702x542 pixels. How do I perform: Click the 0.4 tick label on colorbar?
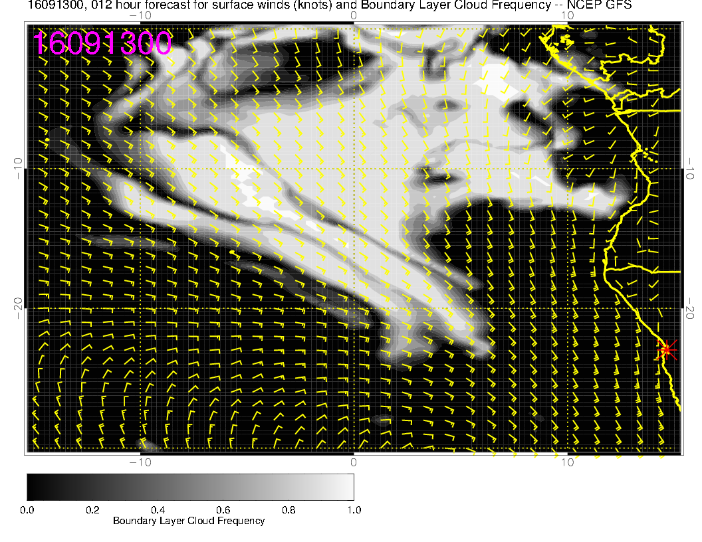(158, 509)
